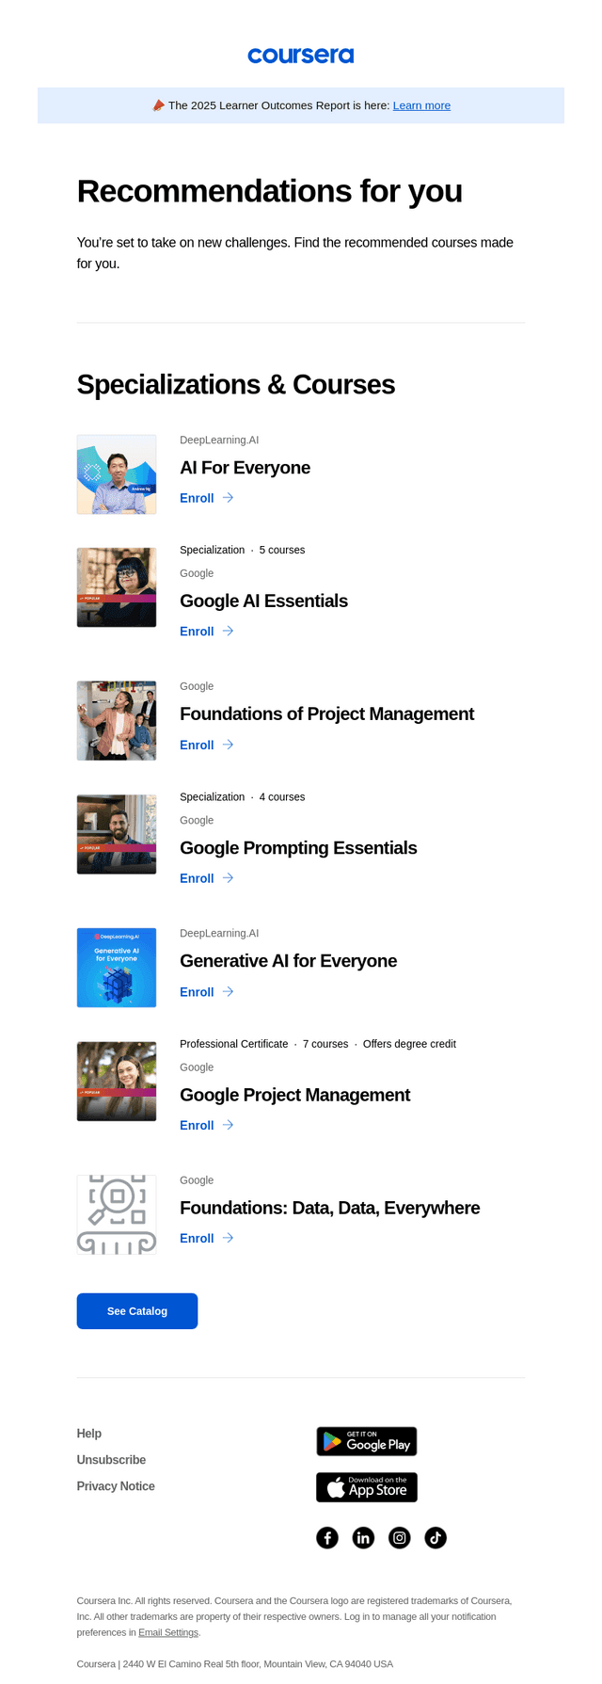Click the See Catalog button
The image size is (602, 1684).
137,1311
